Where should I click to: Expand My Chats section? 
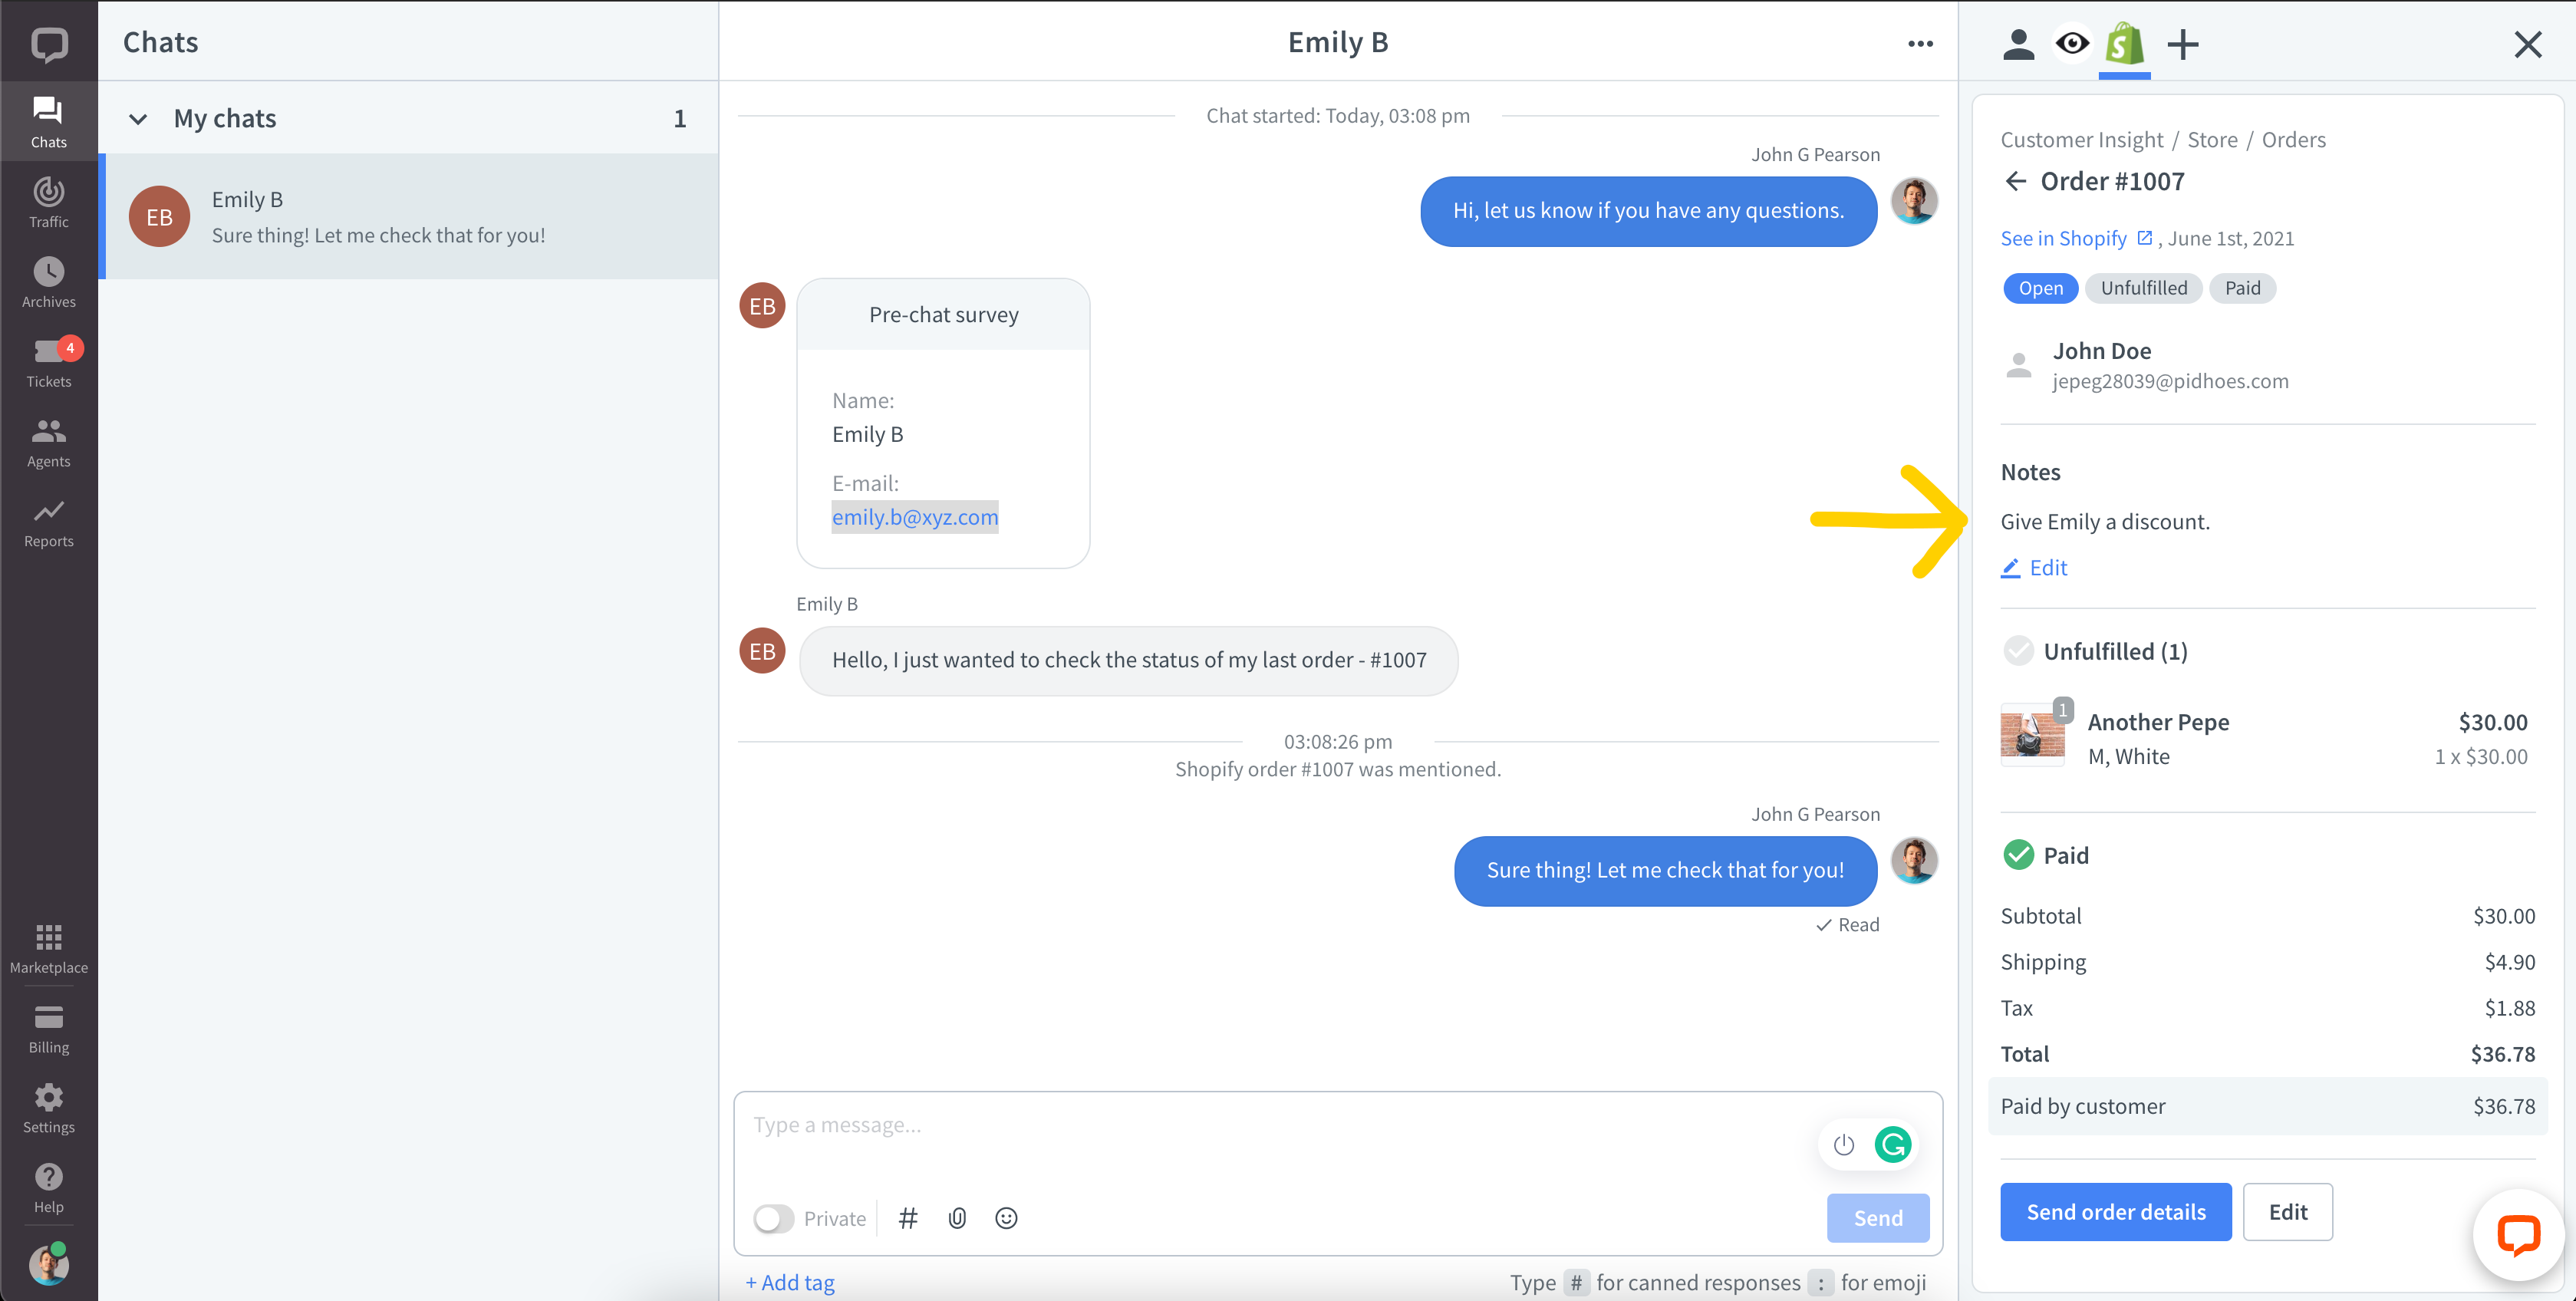(140, 118)
